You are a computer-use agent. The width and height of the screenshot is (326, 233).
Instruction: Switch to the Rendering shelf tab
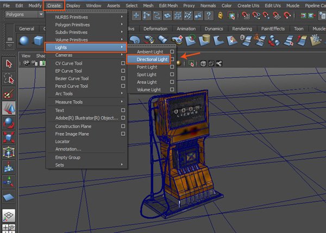click(x=242, y=29)
